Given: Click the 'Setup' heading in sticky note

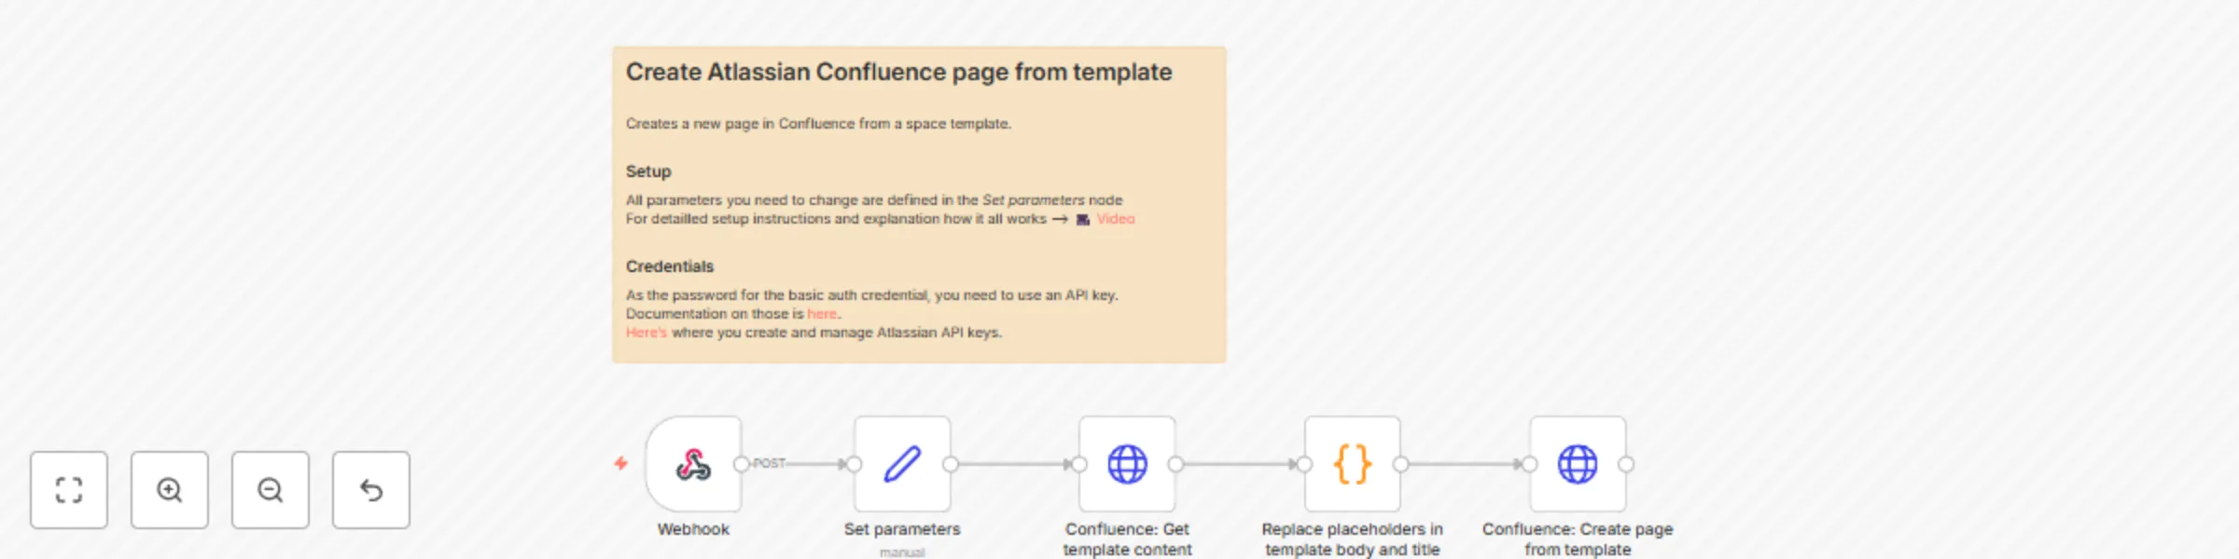Looking at the screenshot, I should pos(648,171).
